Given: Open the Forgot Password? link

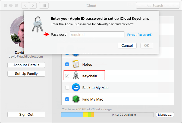Looking at the screenshot, I should (x=140, y=35).
